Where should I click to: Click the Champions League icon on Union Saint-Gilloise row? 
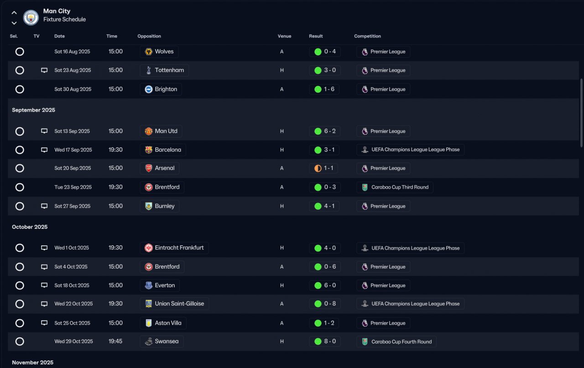pyautogui.click(x=365, y=304)
